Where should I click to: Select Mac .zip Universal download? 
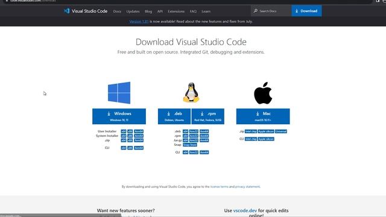(x=281, y=131)
